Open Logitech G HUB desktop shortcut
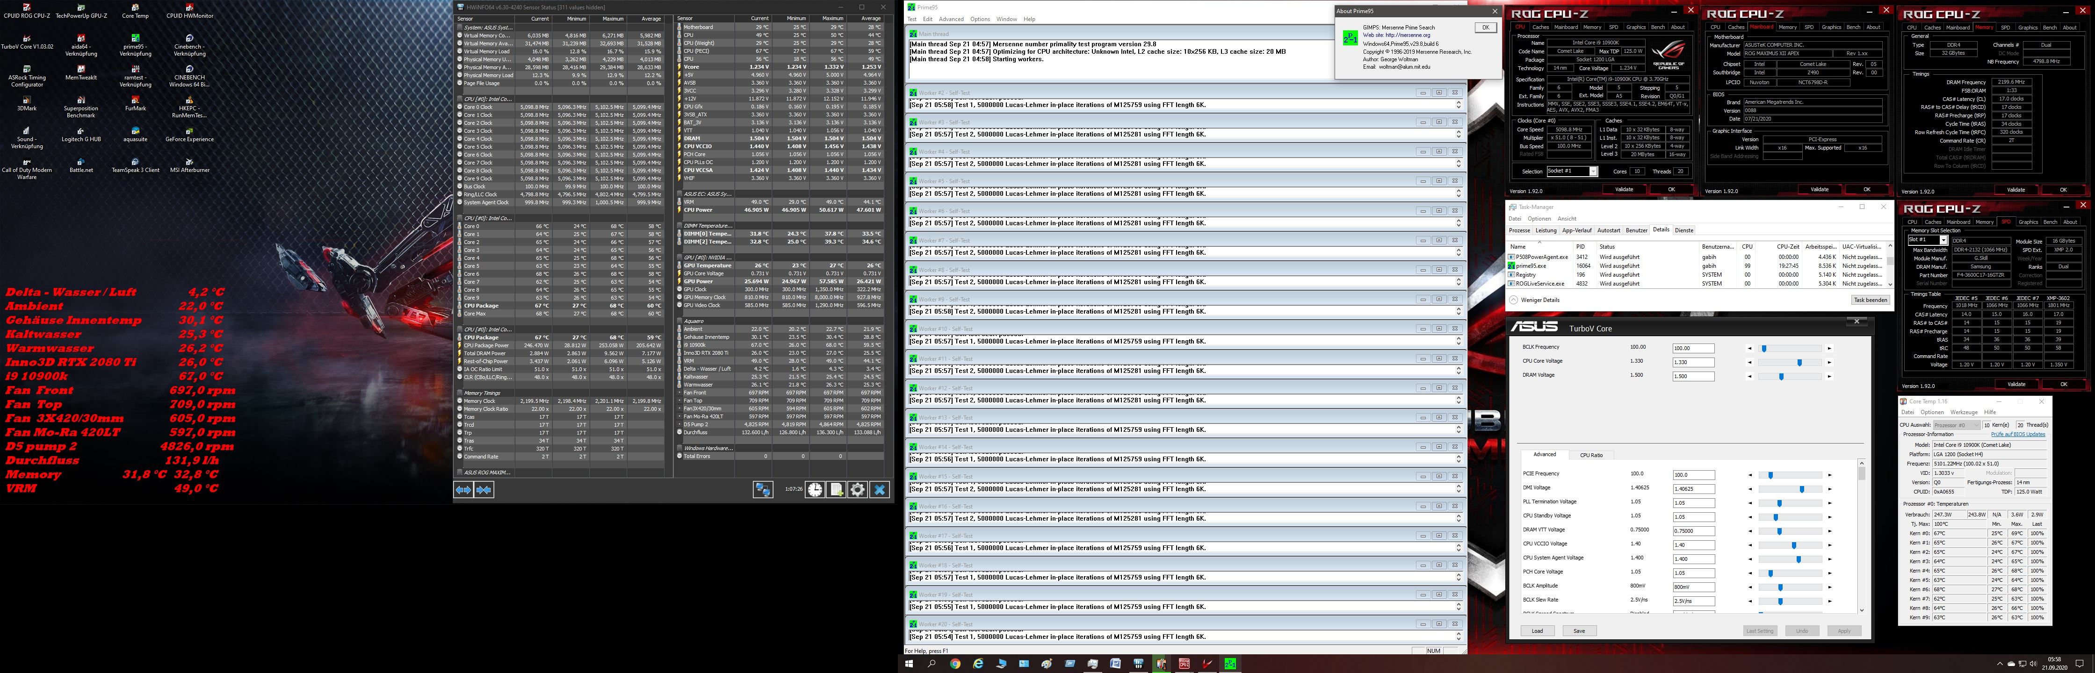Image resolution: width=2095 pixels, height=673 pixels. pyautogui.click(x=81, y=134)
